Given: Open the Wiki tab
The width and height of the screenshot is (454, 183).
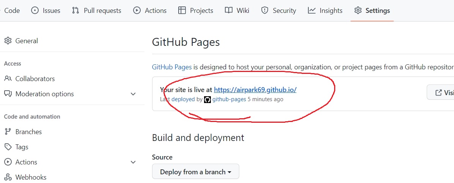Looking at the screenshot, I should pos(237,11).
